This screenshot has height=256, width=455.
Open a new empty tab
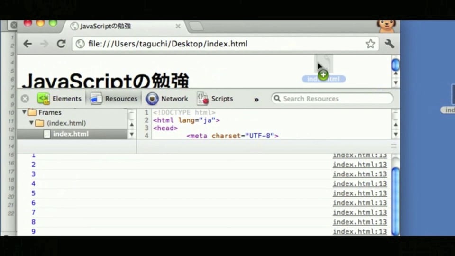(x=196, y=27)
